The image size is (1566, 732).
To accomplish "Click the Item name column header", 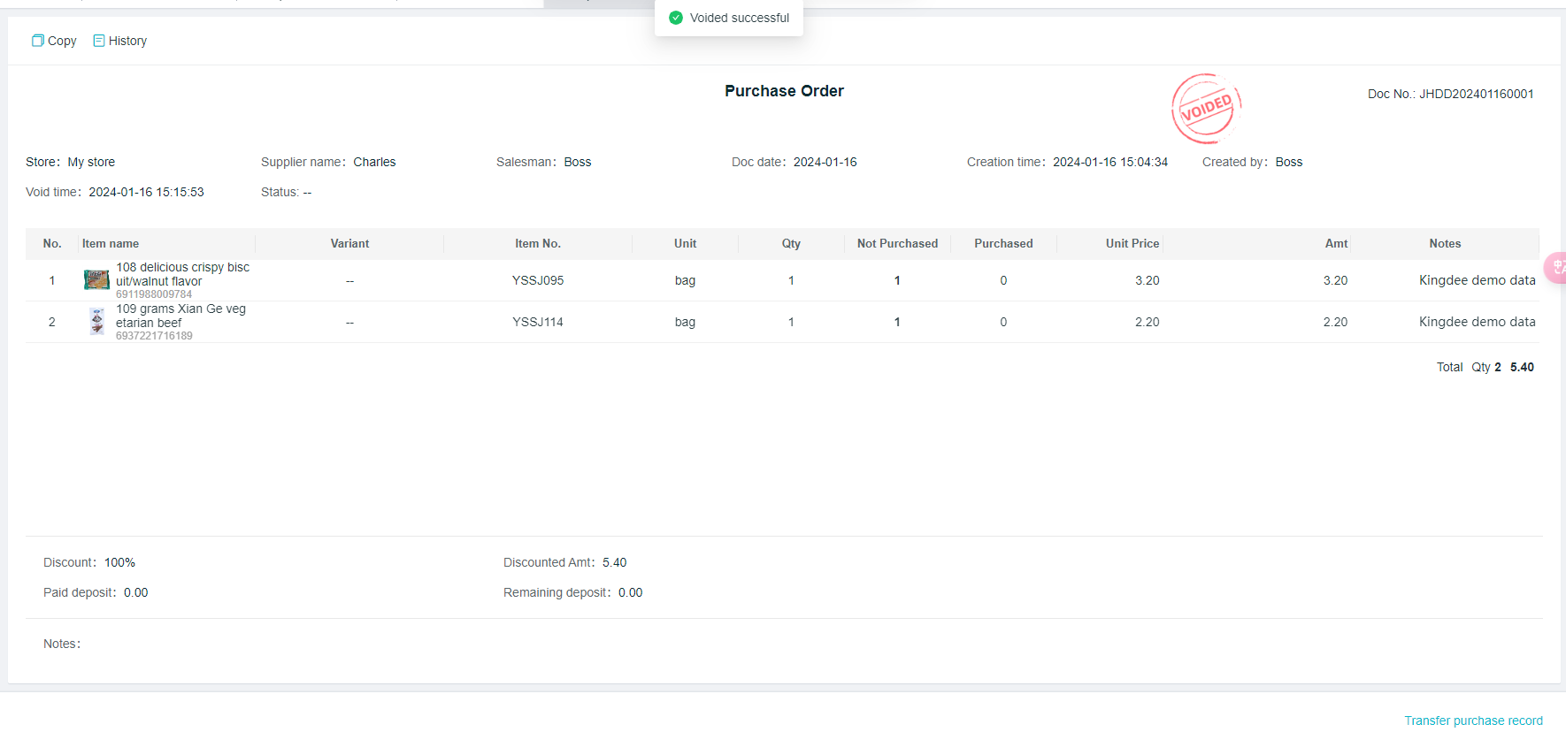I will (x=111, y=244).
